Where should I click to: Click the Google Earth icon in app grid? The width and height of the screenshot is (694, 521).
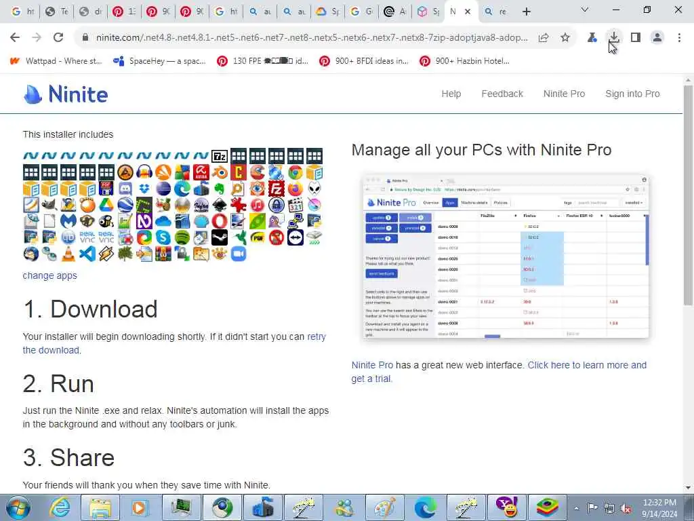tap(125, 205)
